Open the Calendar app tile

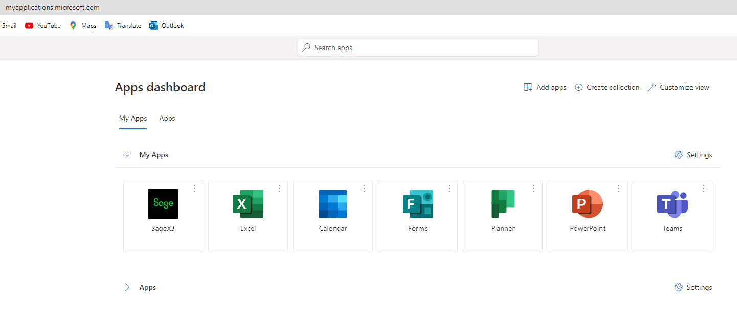[333, 204]
